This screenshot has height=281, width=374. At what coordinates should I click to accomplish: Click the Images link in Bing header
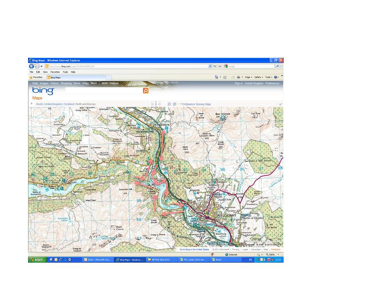[x=44, y=84]
